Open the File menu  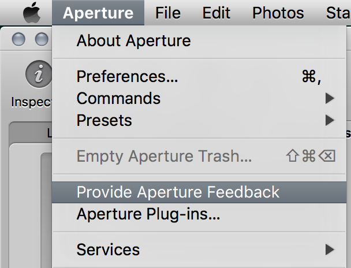click(x=168, y=13)
